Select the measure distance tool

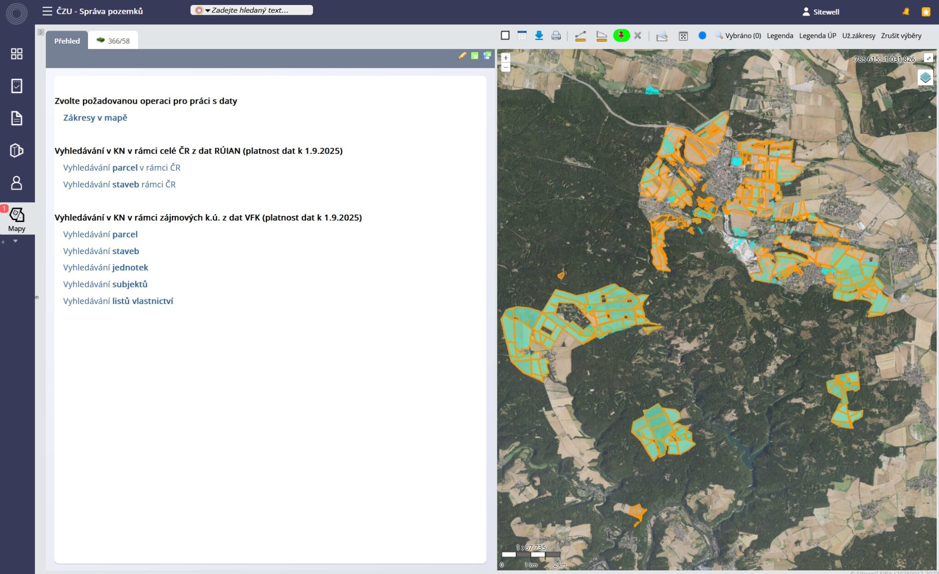click(x=580, y=36)
